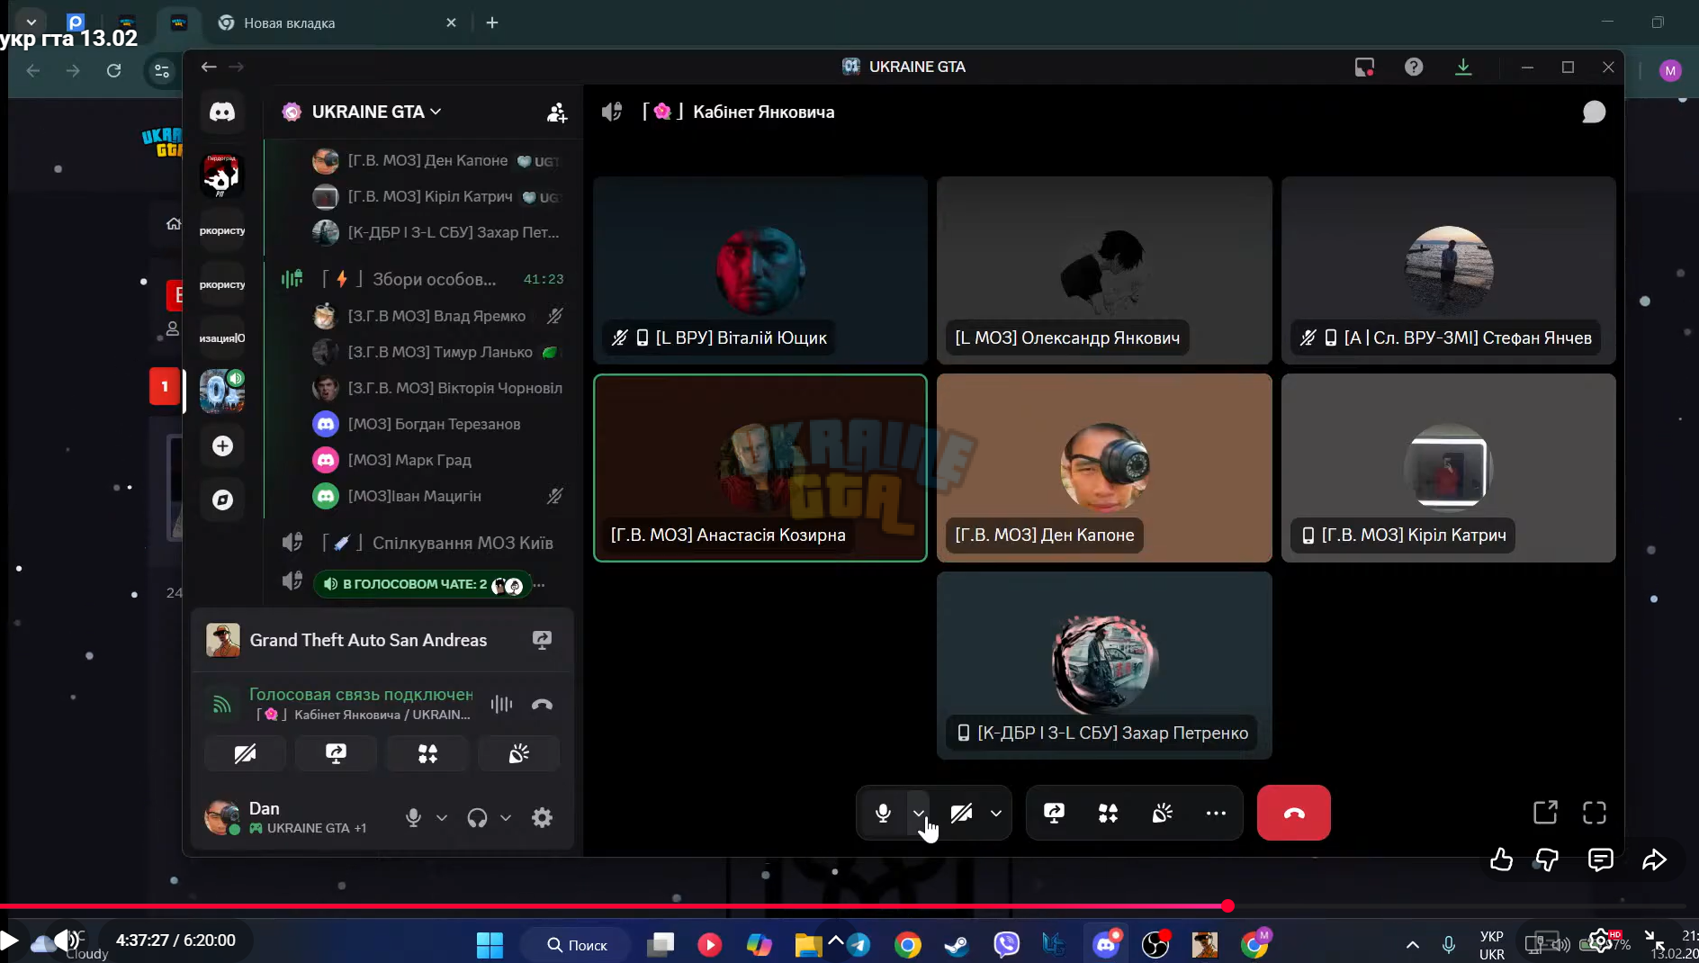The image size is (1699, 963).
Task: Start an activity from the bottom call bar
Action: (x=1108, y=813)
